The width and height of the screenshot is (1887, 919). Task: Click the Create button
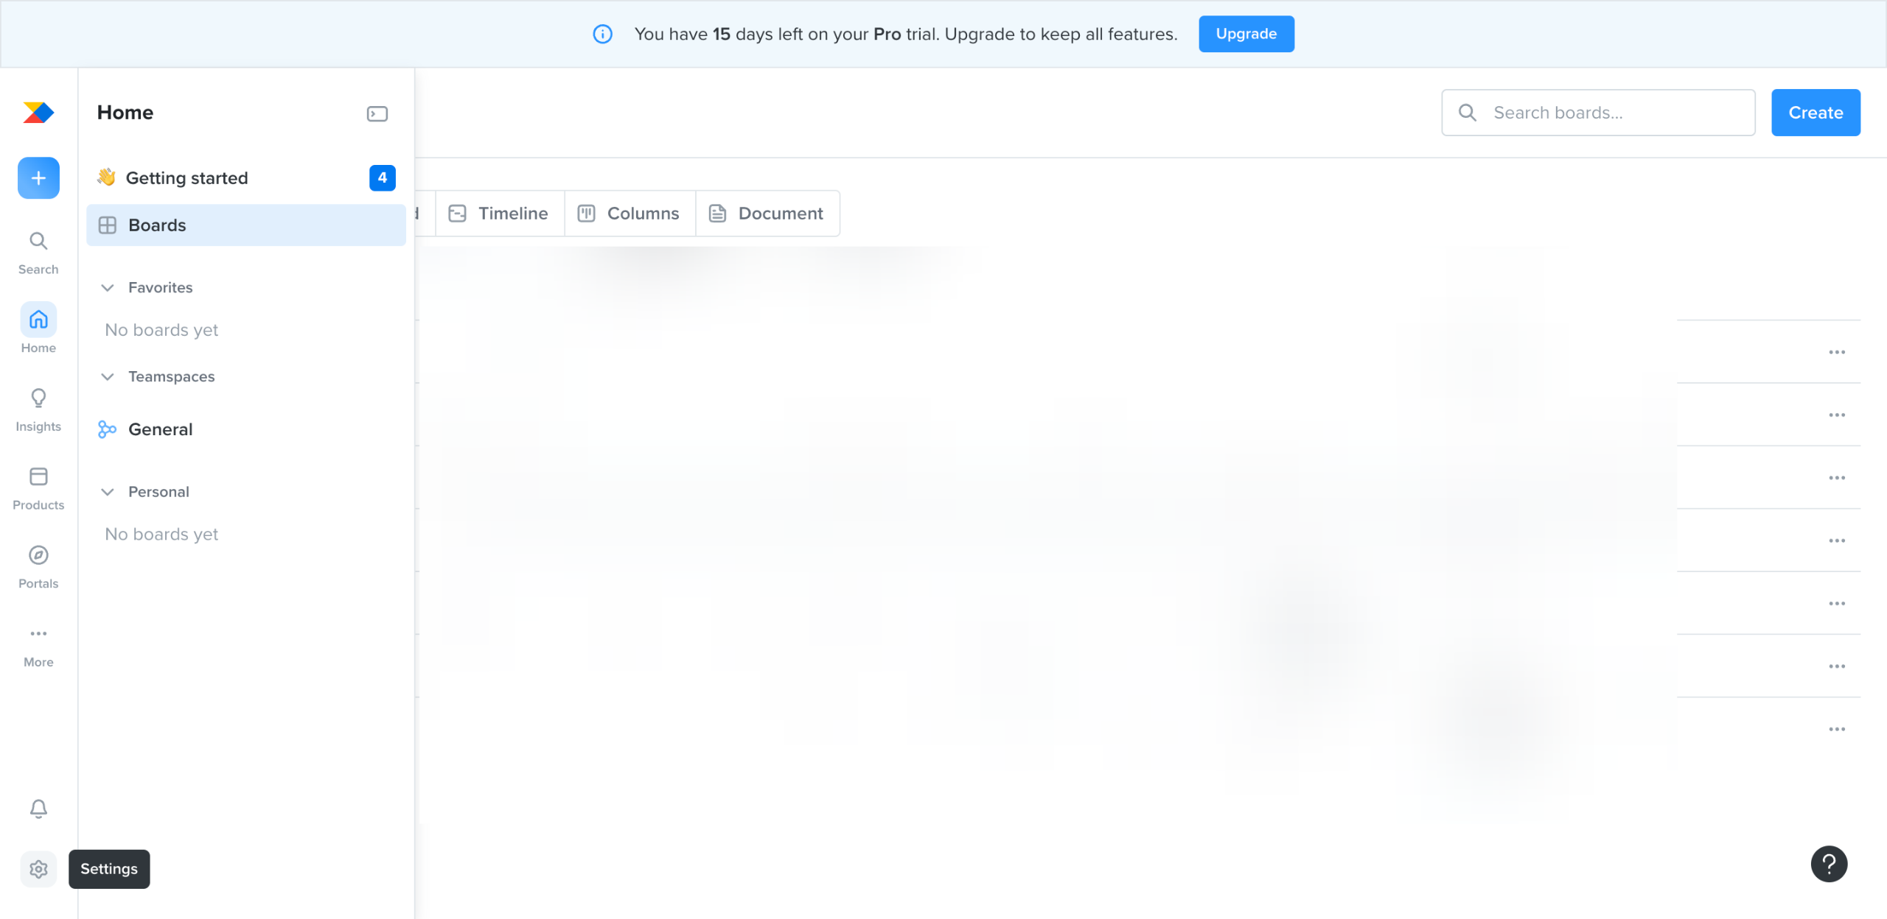point(1816,113)
